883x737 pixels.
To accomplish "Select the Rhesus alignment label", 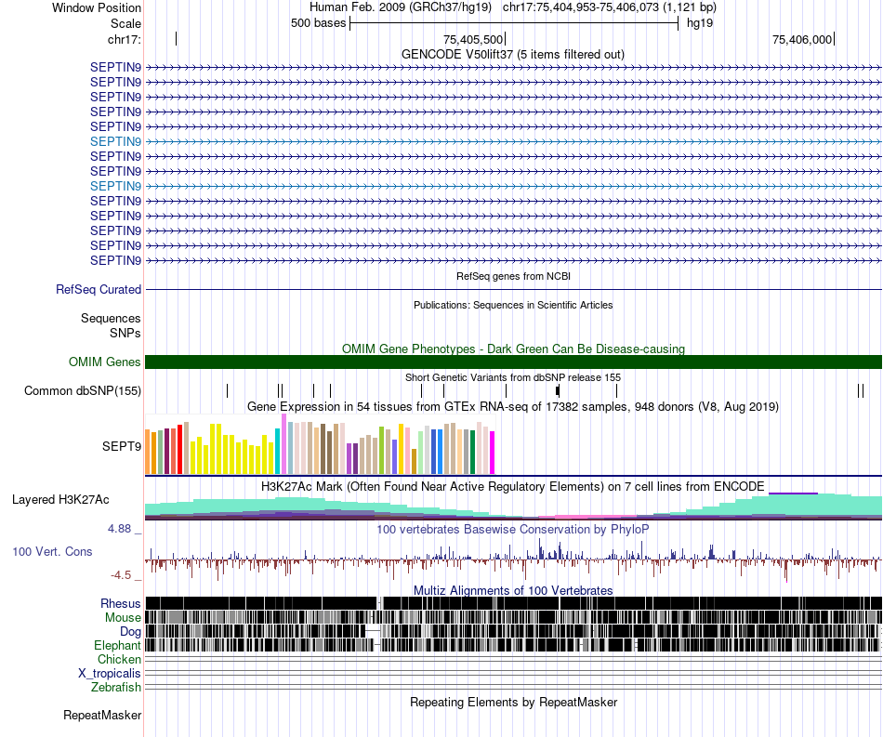I will coord(121,603).
